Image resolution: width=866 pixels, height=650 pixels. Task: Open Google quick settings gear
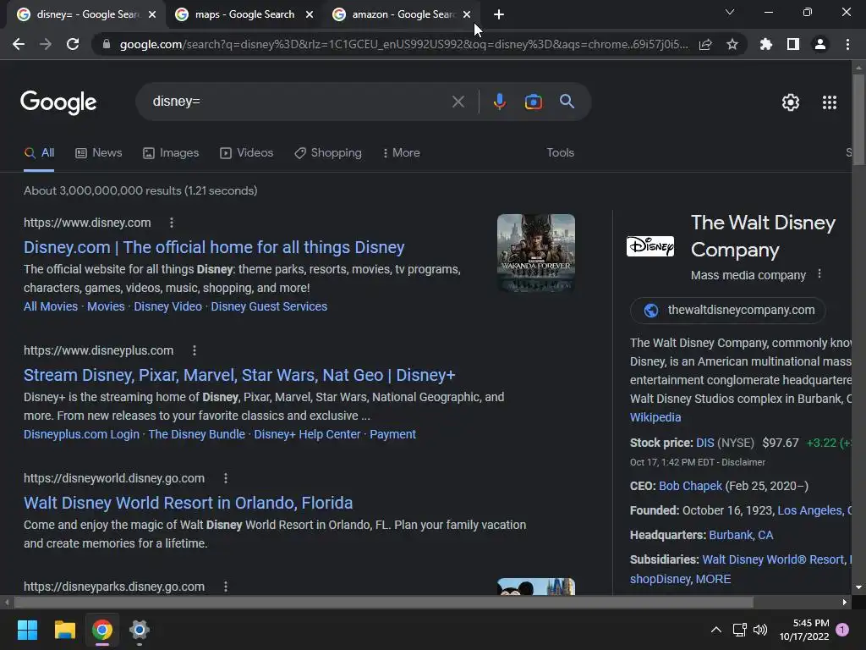(x=791, y=102)
